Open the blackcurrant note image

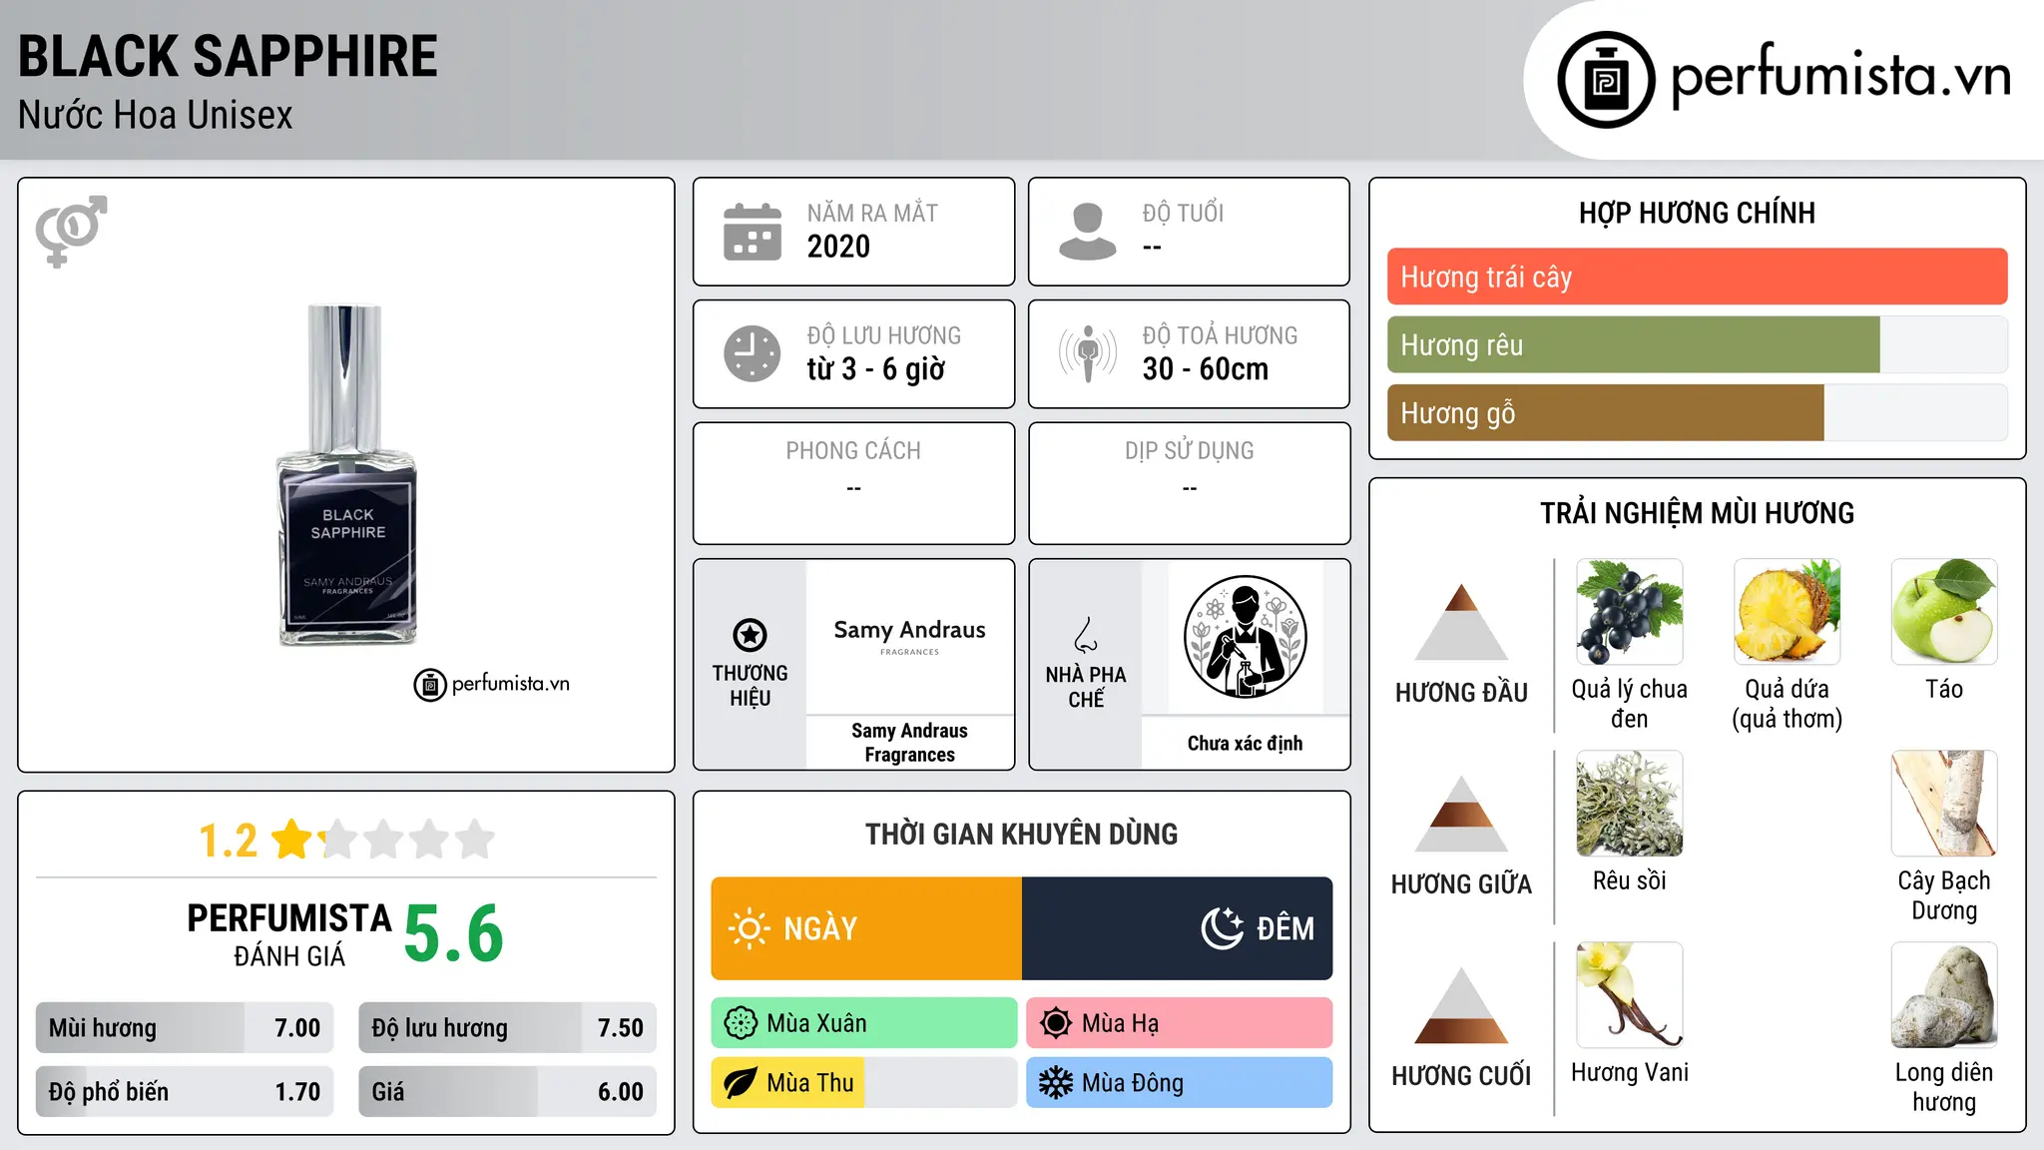click(1629, 612)
